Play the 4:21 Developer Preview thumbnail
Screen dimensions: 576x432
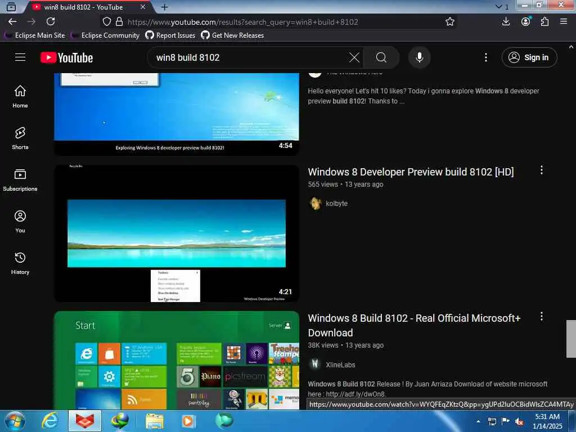tap(177, 233)
